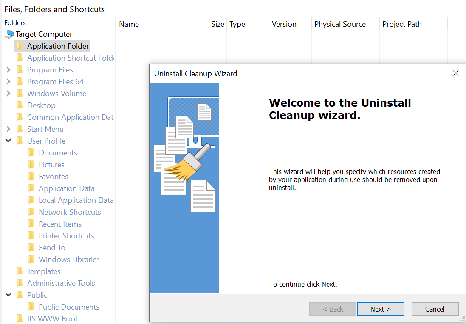Click the Send To folder icon
The width and height of the screenshot is (466, 324).
pyautogui.click(x=31, y=248)
